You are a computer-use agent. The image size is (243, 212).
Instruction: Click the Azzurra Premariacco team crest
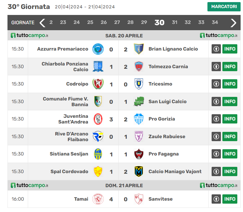[x=98, y=49]
